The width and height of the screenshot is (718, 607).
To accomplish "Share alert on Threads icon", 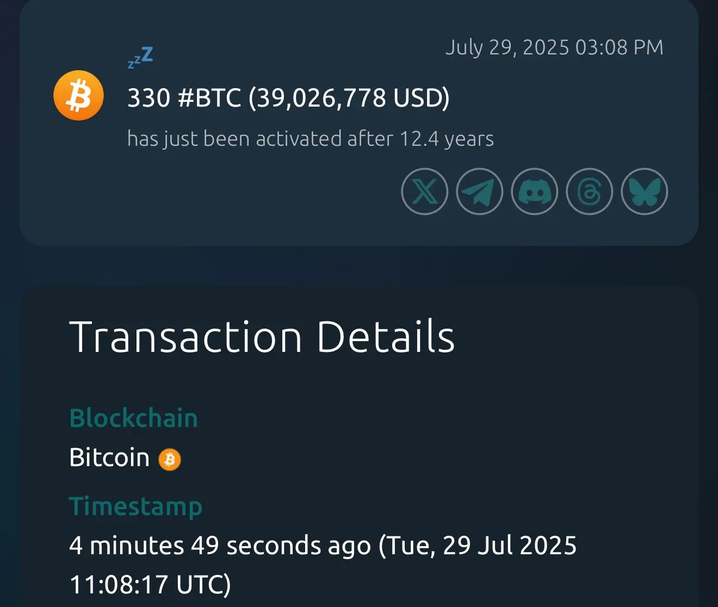I will click(590, 191).
